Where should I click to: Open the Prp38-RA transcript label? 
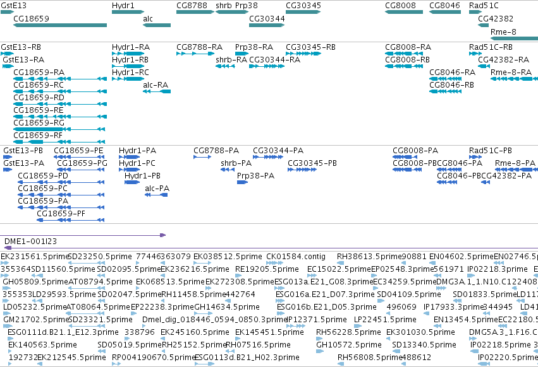click(254, 47)
